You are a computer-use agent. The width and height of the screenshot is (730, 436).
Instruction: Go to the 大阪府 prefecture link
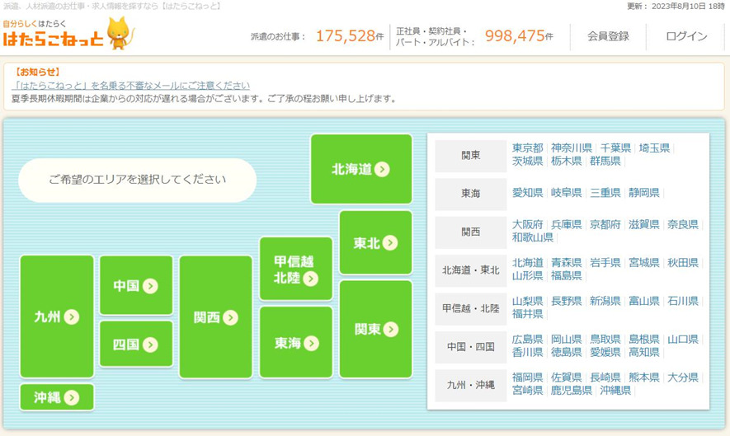pos(527,224)
